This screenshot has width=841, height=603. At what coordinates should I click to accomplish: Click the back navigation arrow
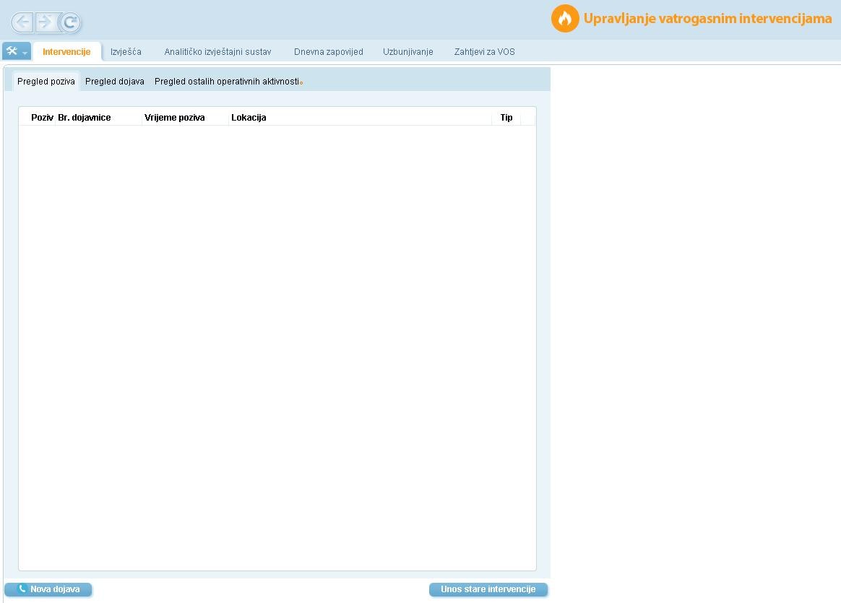pyautogui.click(x=23, y=22)
